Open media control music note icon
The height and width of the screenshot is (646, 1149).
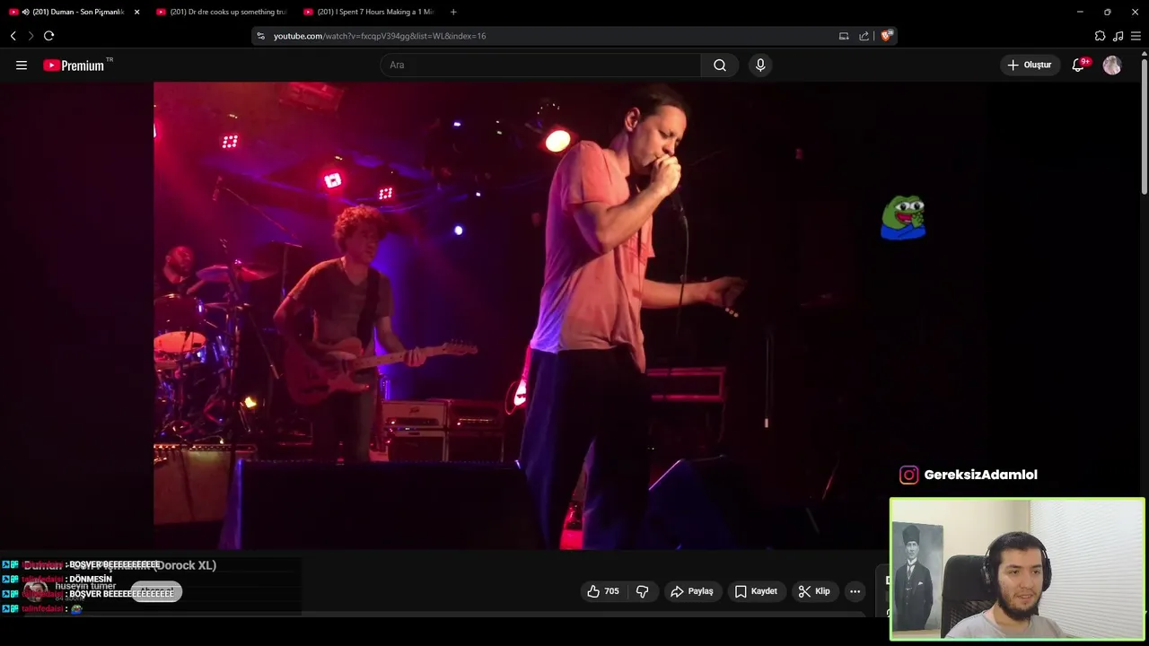coord(1118,36)
